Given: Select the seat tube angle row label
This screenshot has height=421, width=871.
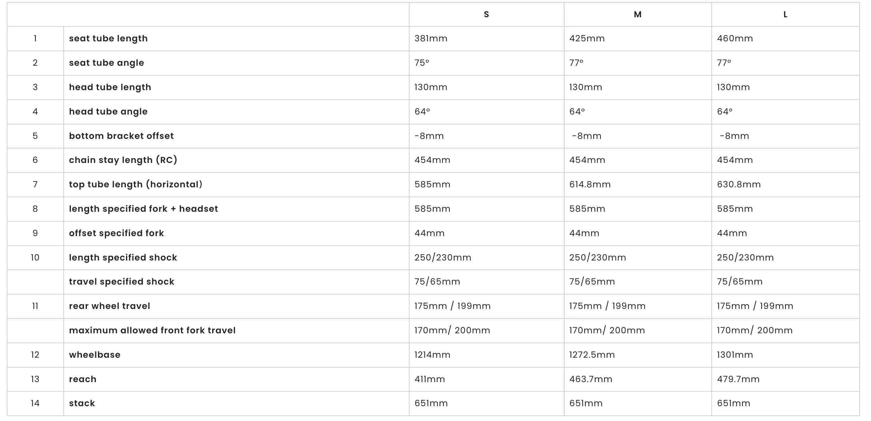Looking at the screenshot, I should click(106, 63).
